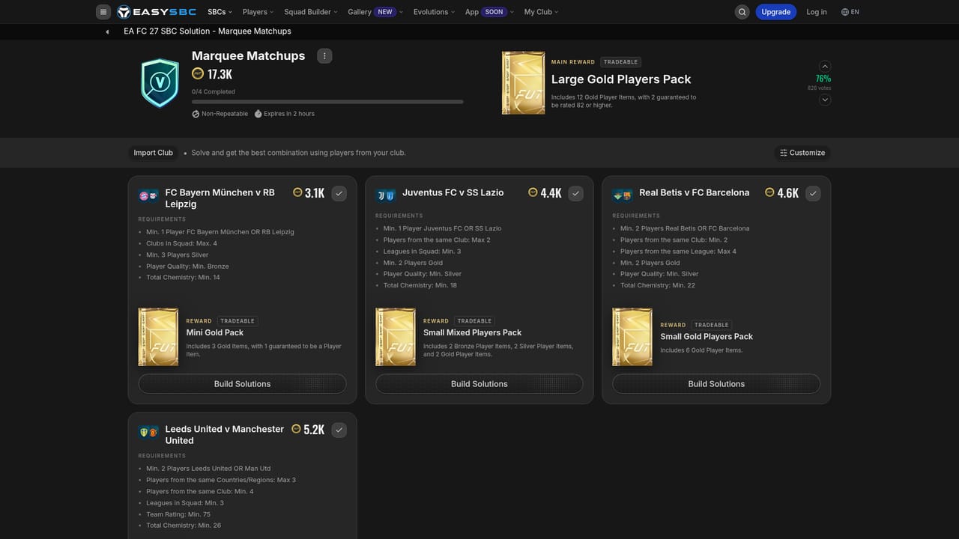Click the Small Gold Players Pack image
The image size is (959, 539).
[x=632, y=337]
